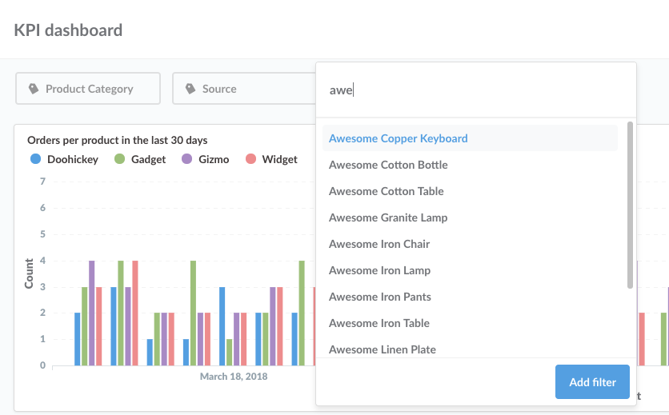The height and width of the screenshot is (415, 669).
Task: Click the Widget red legend dot
Action: point(250,159)
